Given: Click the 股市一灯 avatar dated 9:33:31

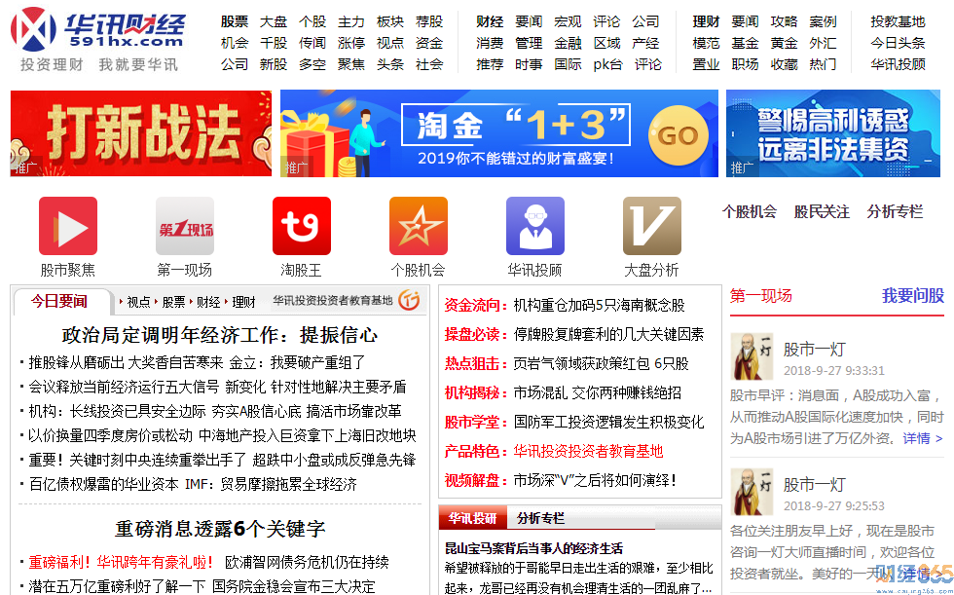Looking at the screenshot, I should click(752, 356).
